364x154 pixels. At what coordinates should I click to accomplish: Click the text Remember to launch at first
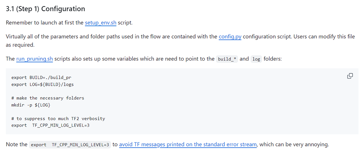pyautogui.click(x=44, y=23)
